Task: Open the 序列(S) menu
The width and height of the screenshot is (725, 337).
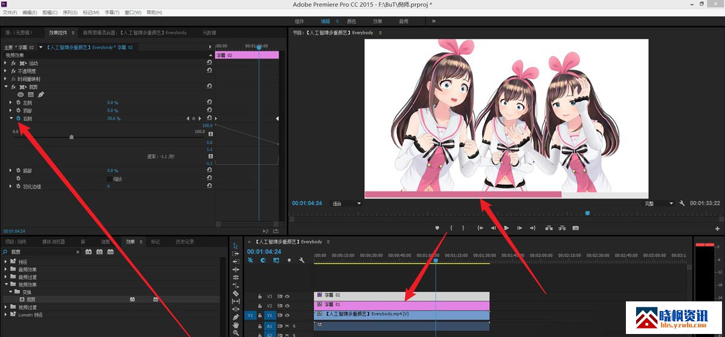Action: [70, 12]
